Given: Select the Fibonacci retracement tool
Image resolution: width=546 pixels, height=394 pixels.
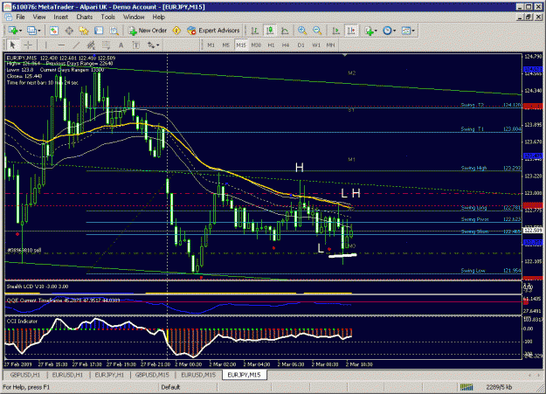Looking at the screenshot, I should click(x=107, y=45).
